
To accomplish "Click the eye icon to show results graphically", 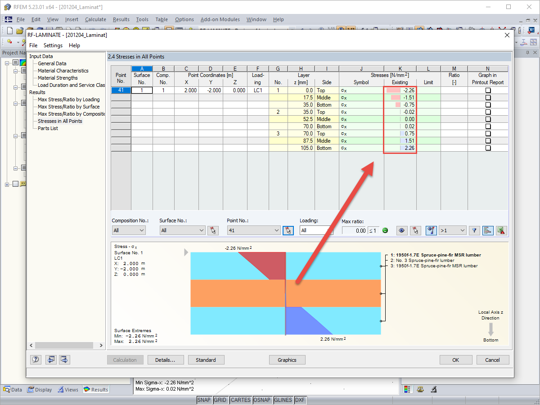I will pos(401,230).
